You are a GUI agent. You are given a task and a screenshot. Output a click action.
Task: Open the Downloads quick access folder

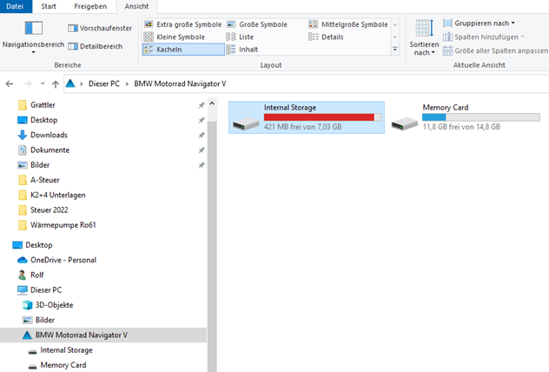click(x=49, y=135)
